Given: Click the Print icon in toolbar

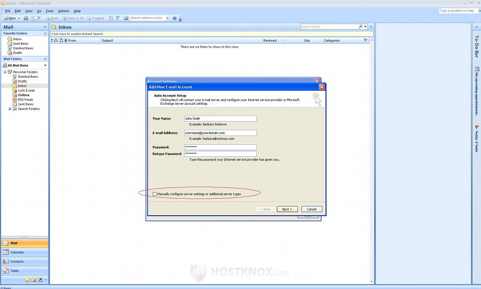Looking at the screenshot, I should 26,18.
